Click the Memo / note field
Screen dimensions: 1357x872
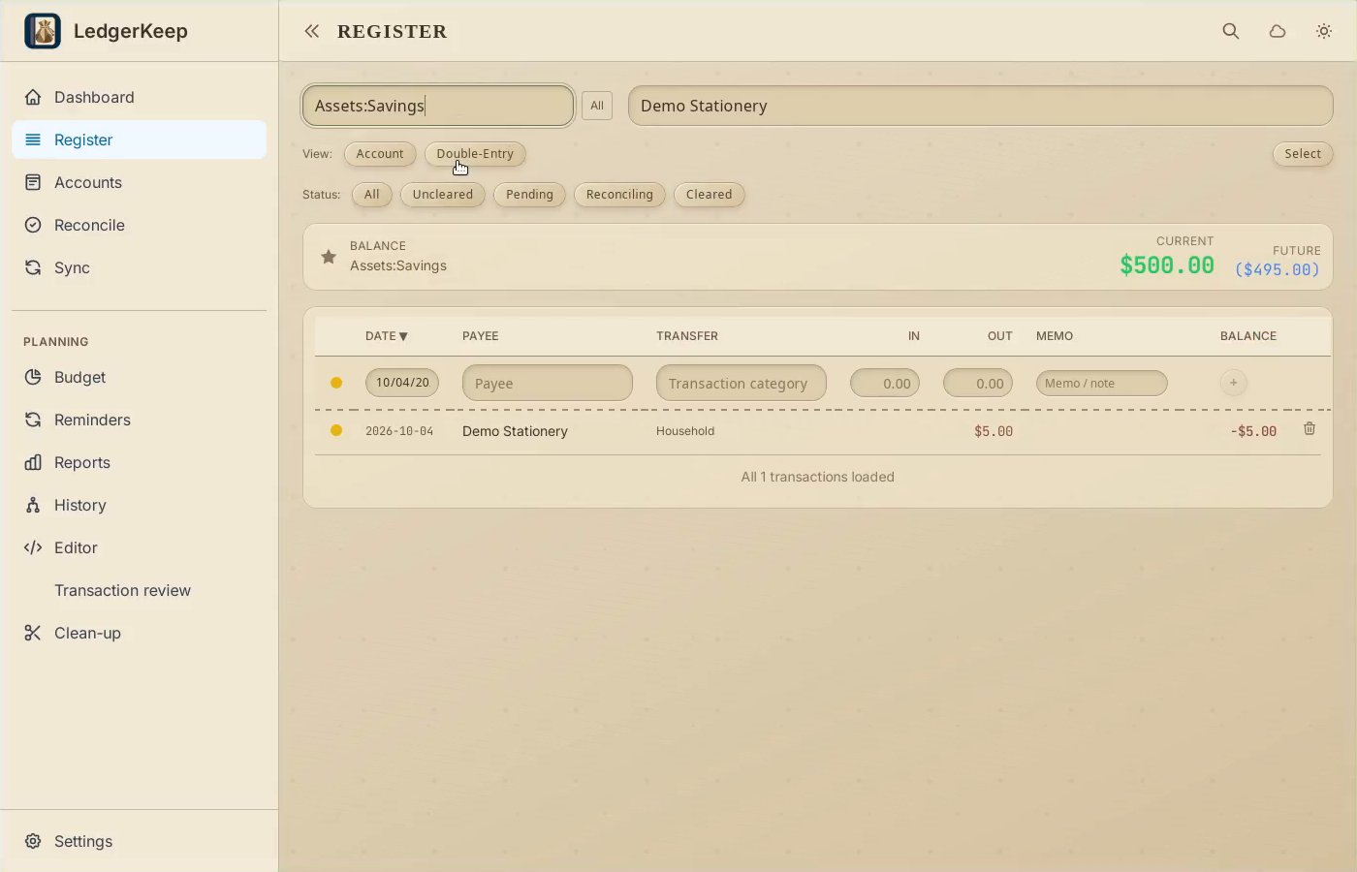click(x=1102, y=383)
